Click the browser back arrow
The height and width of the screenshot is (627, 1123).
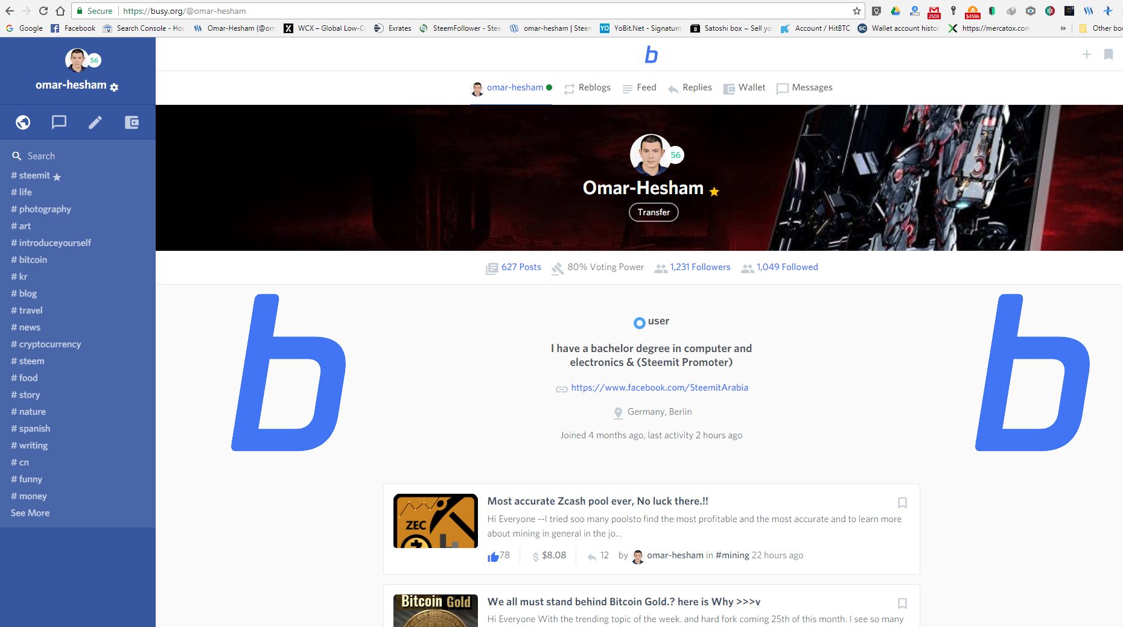(x=9, y=11)
